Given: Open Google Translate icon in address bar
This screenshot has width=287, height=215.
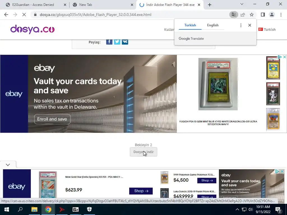Looking at the screenshot, I should 233,15.
